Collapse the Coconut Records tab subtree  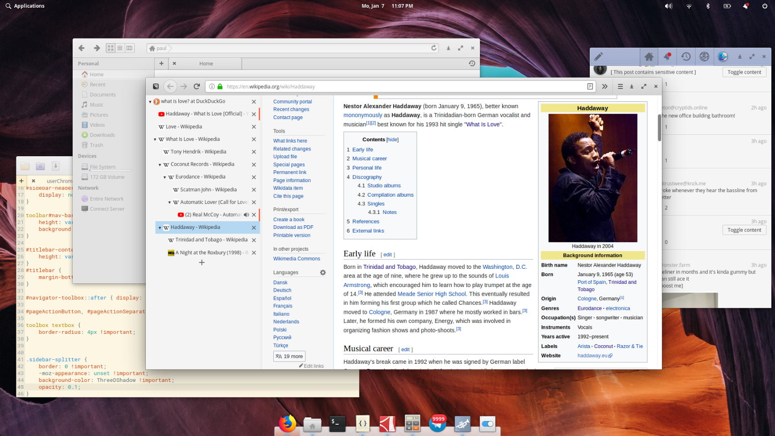coord(160,165)
